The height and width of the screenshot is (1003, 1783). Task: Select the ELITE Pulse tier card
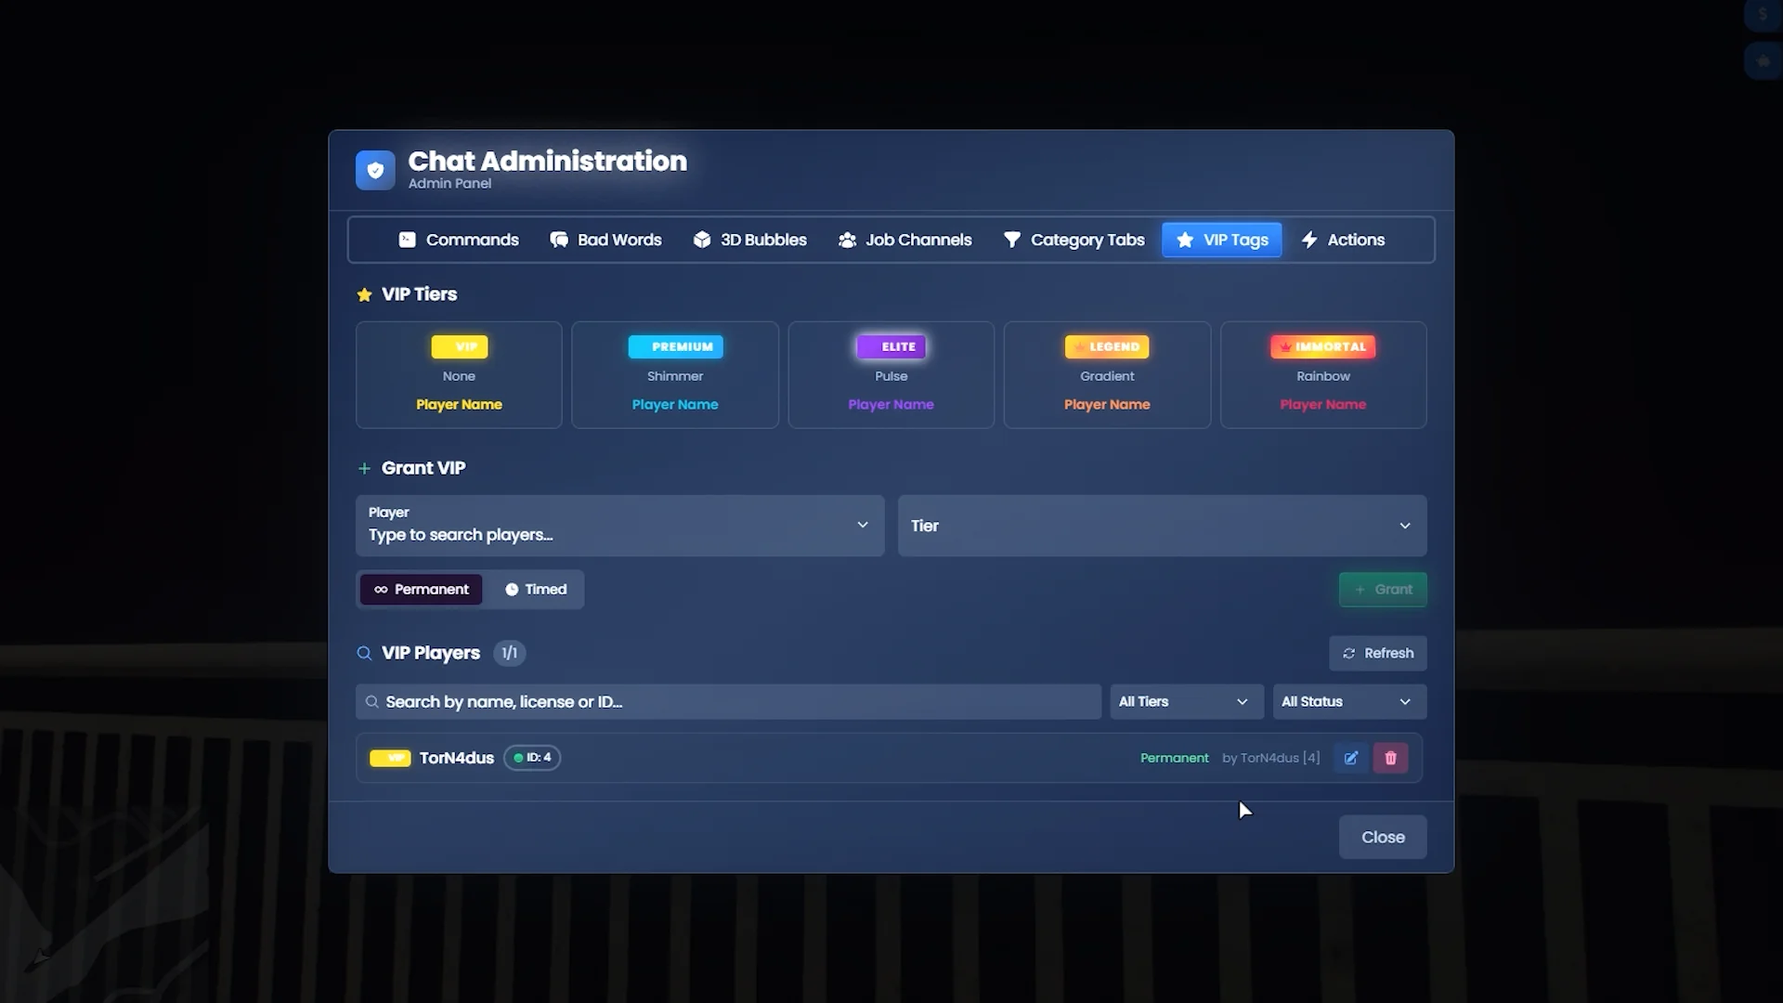coord(891,374)
